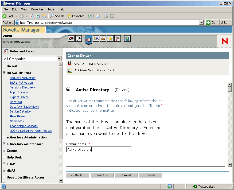Click the browser Search icon
234x190 pixels.
(x=57, y=16)
